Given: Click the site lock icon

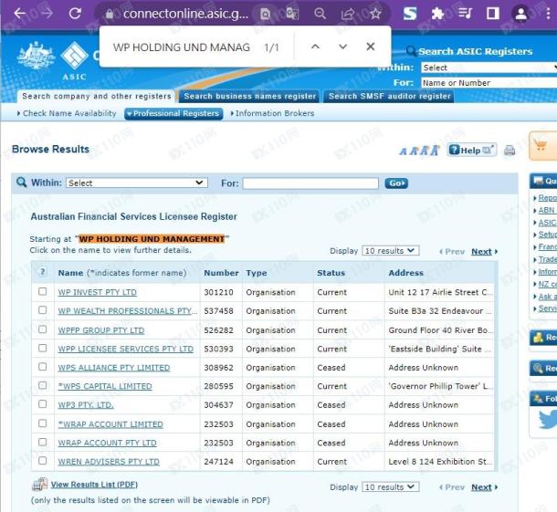Looking at the screenshot, I should (x=110, y=15).
